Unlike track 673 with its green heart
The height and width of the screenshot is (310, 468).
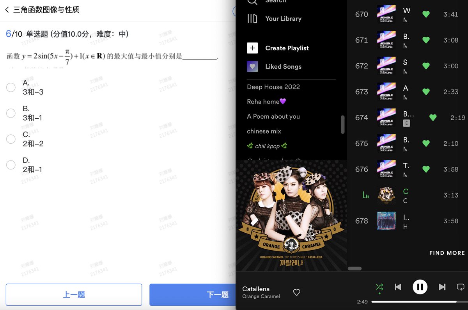click(x=426, y=92)
